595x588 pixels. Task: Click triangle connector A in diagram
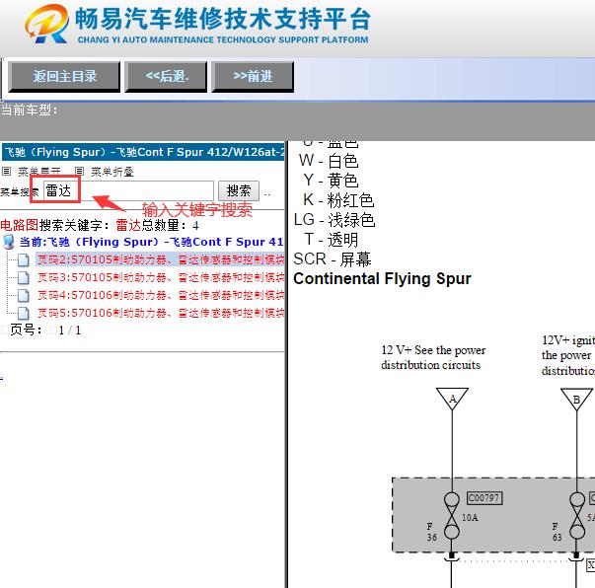tap(452, 399)
